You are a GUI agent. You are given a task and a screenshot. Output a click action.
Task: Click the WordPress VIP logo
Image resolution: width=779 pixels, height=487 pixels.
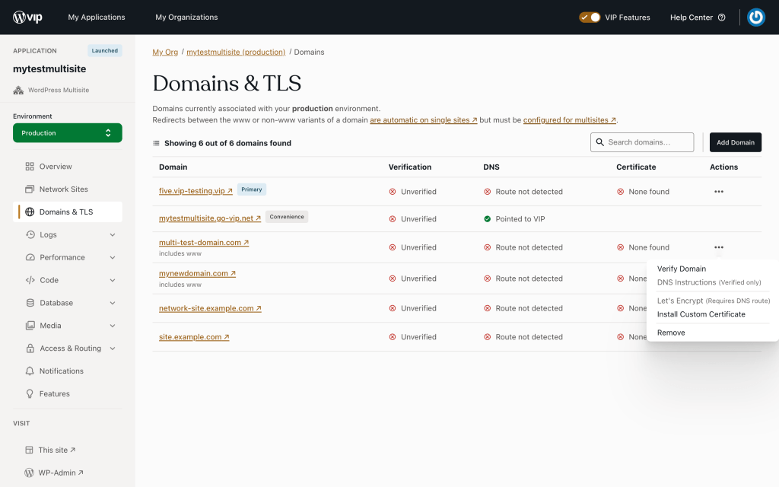point(27,17)
